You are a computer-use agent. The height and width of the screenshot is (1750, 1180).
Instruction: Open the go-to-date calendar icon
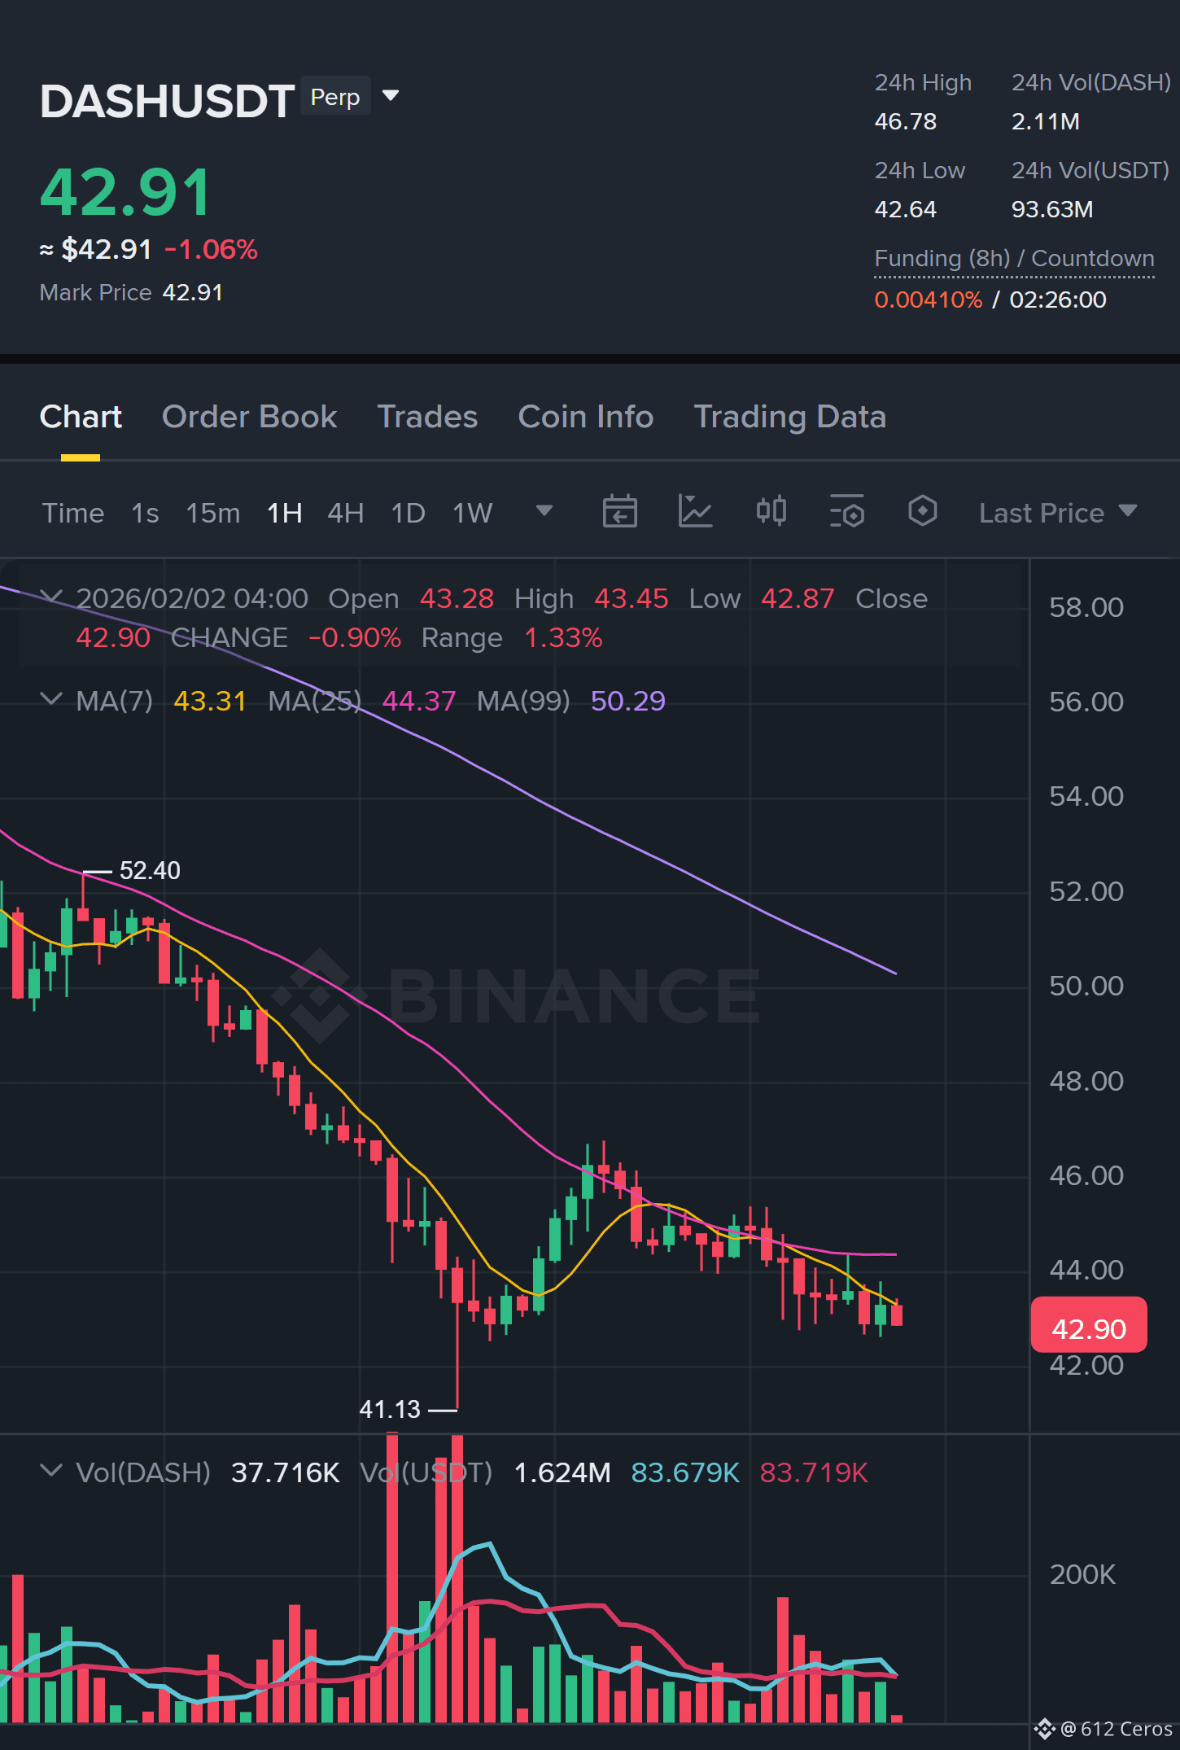pos(619,512)
